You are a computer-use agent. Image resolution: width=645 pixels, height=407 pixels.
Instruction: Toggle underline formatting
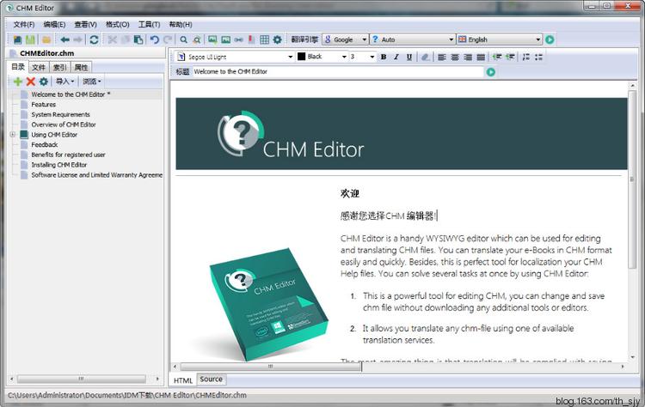408,57
